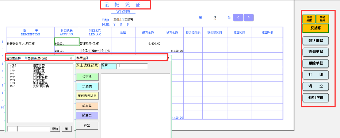
Task: Click the 科目代码 ACCT.NO. column header
Action: click(67, 32)
